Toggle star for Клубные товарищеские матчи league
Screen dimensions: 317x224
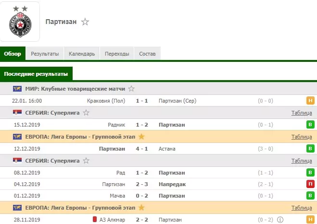coord(131,89)
